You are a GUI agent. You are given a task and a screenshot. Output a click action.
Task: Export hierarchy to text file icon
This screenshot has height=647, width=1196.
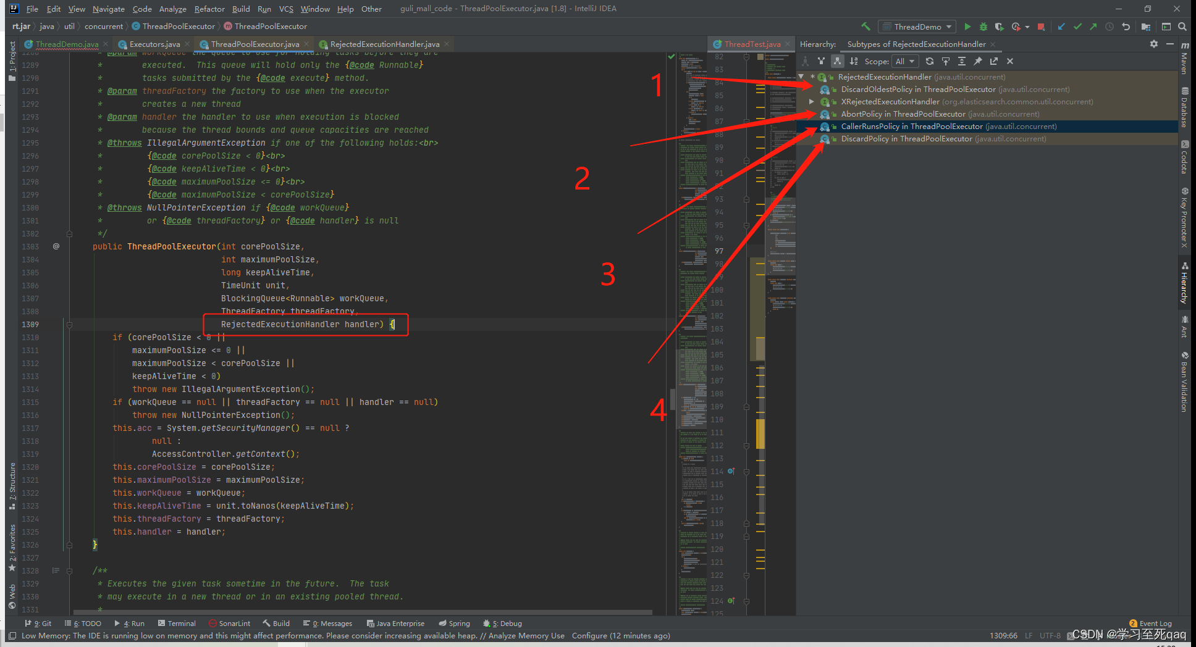click(994, 61)
